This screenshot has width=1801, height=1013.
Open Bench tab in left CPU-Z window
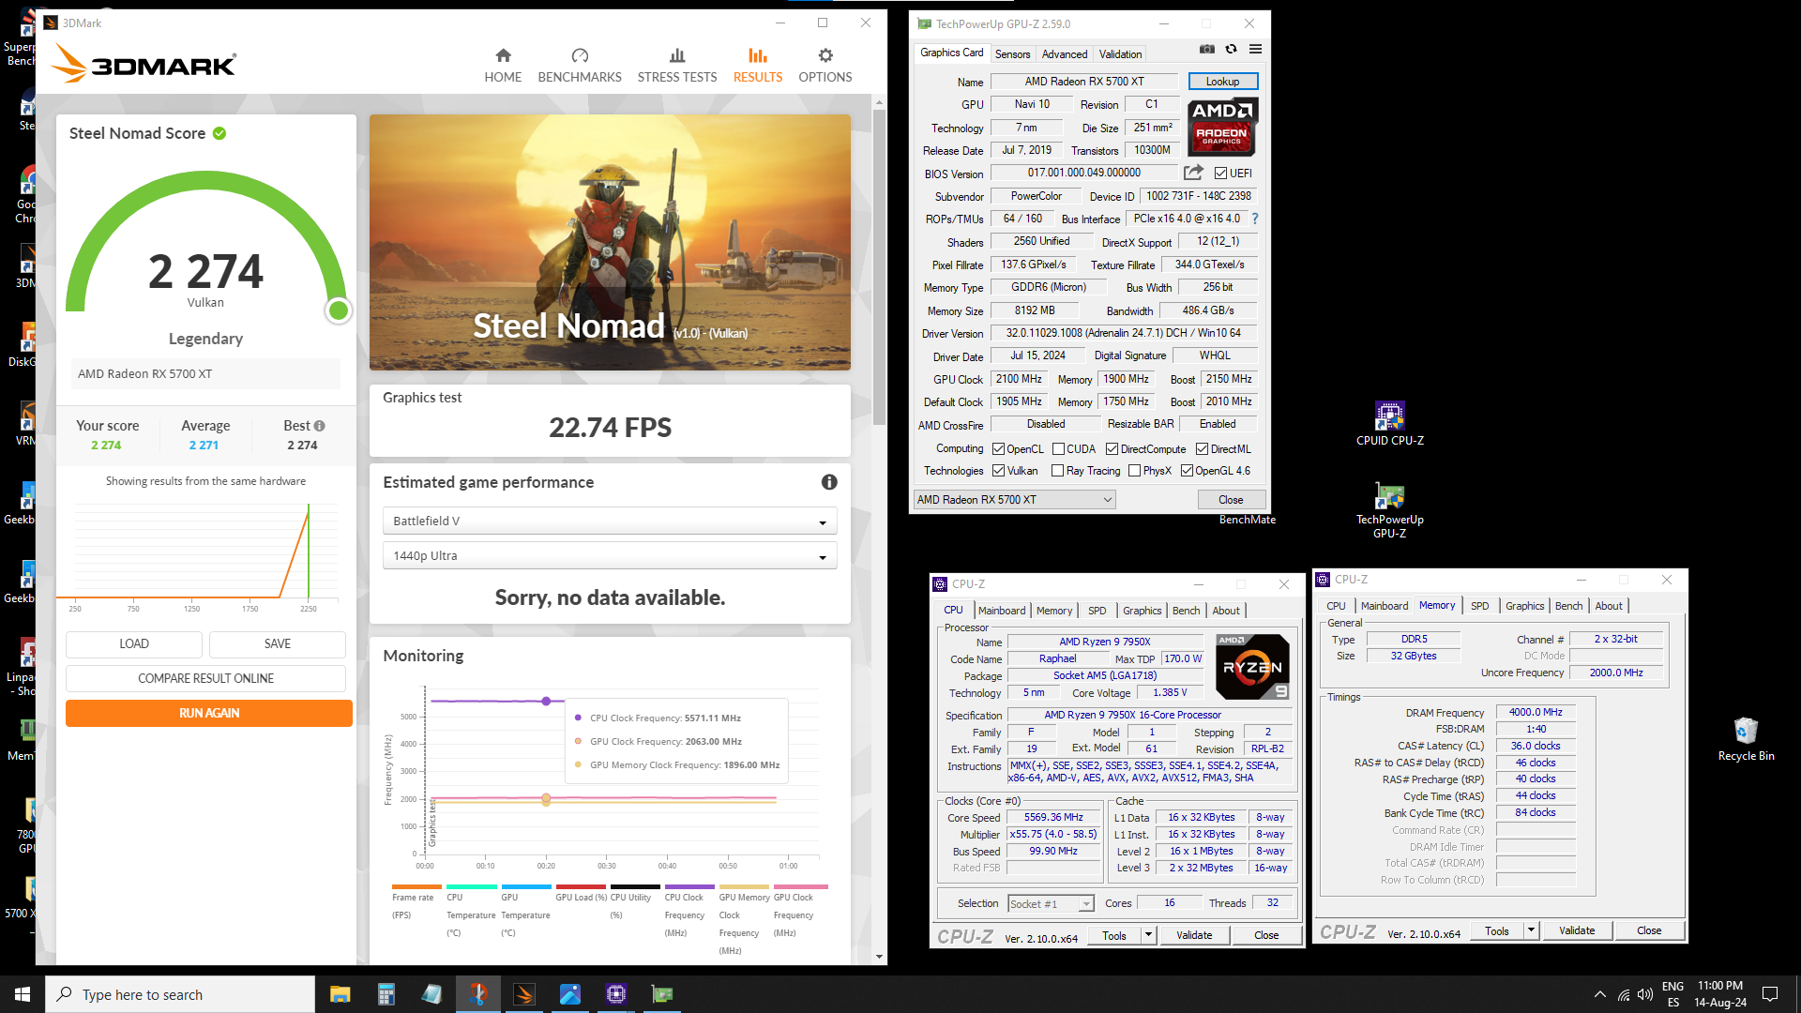[1186, 611]
